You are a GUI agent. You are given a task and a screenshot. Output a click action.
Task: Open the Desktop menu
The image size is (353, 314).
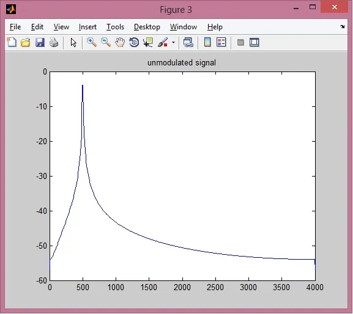(x=147, y=27)
